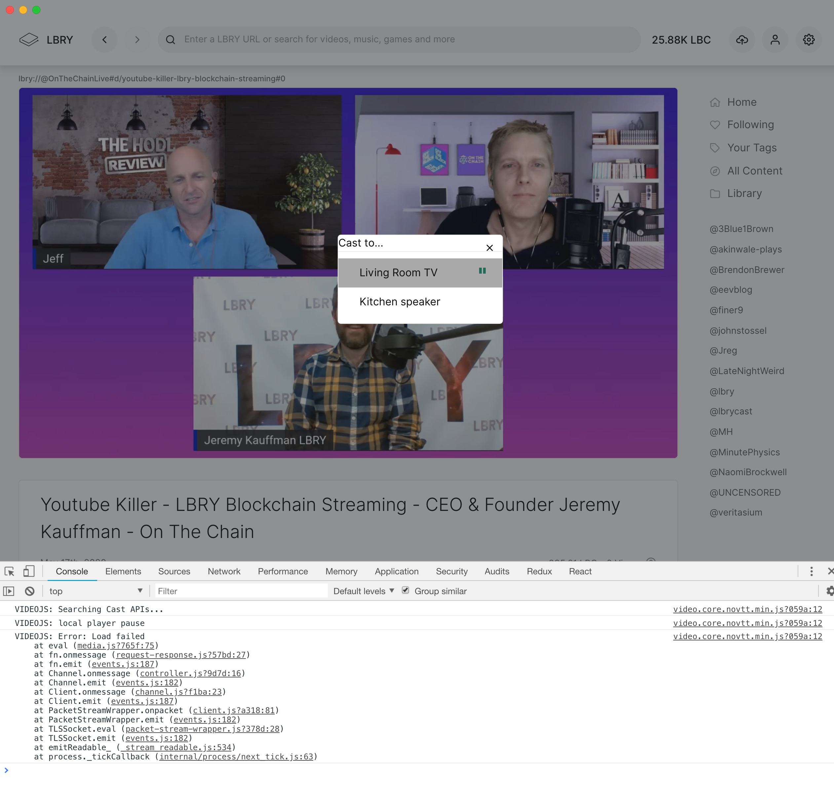The width and height of the screenshot is (834, 805).
Task: Switch to the Application tab
Action: (x=397, y=571)
